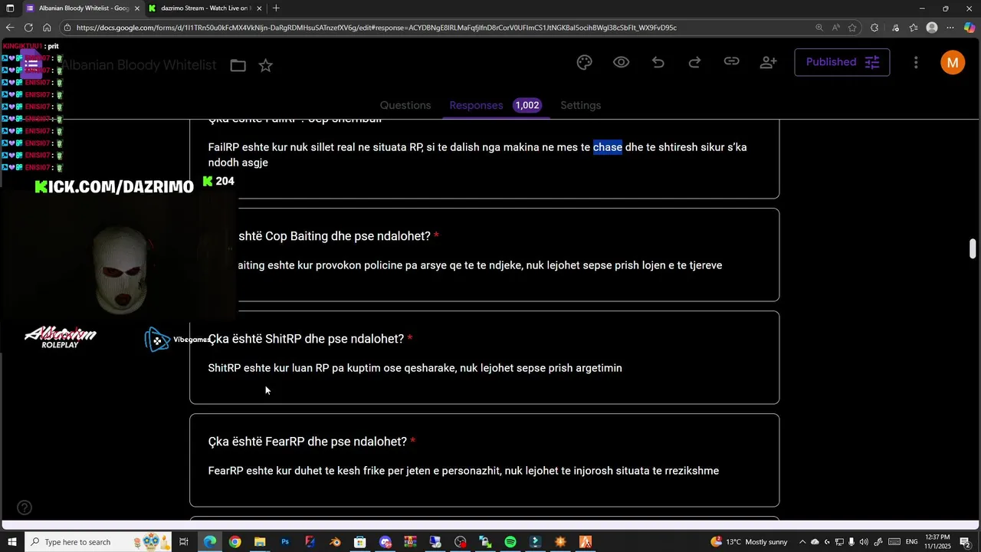Undo the last change in Forms
This screenshot has width=981, height=552.
[658, 63]
